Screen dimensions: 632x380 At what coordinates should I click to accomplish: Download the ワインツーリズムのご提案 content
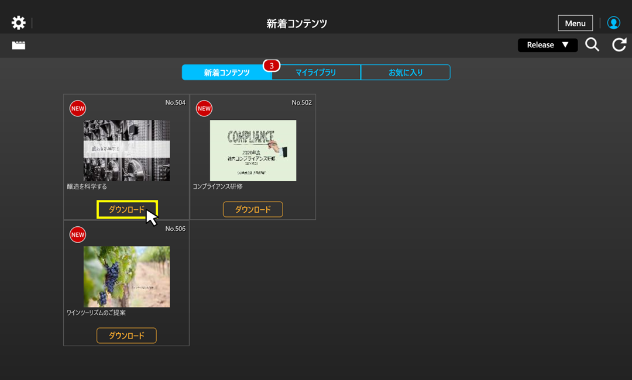[x=126, y=336]
